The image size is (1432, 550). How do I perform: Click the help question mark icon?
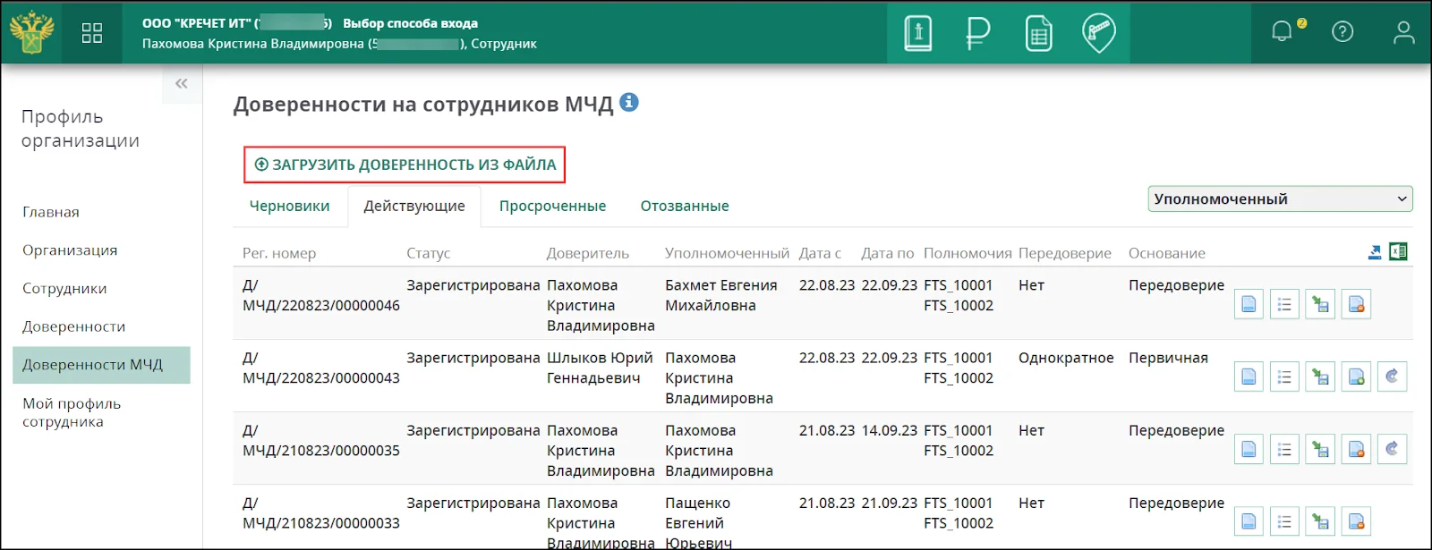[x=1342, y=32]
